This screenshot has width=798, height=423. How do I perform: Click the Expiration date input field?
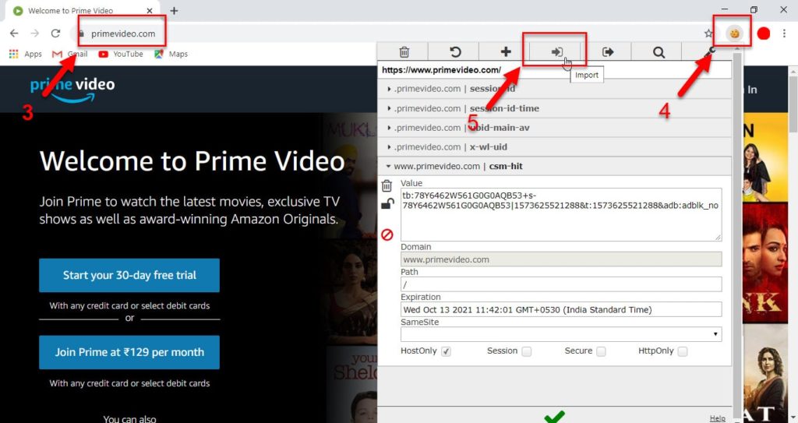(561, 309)
